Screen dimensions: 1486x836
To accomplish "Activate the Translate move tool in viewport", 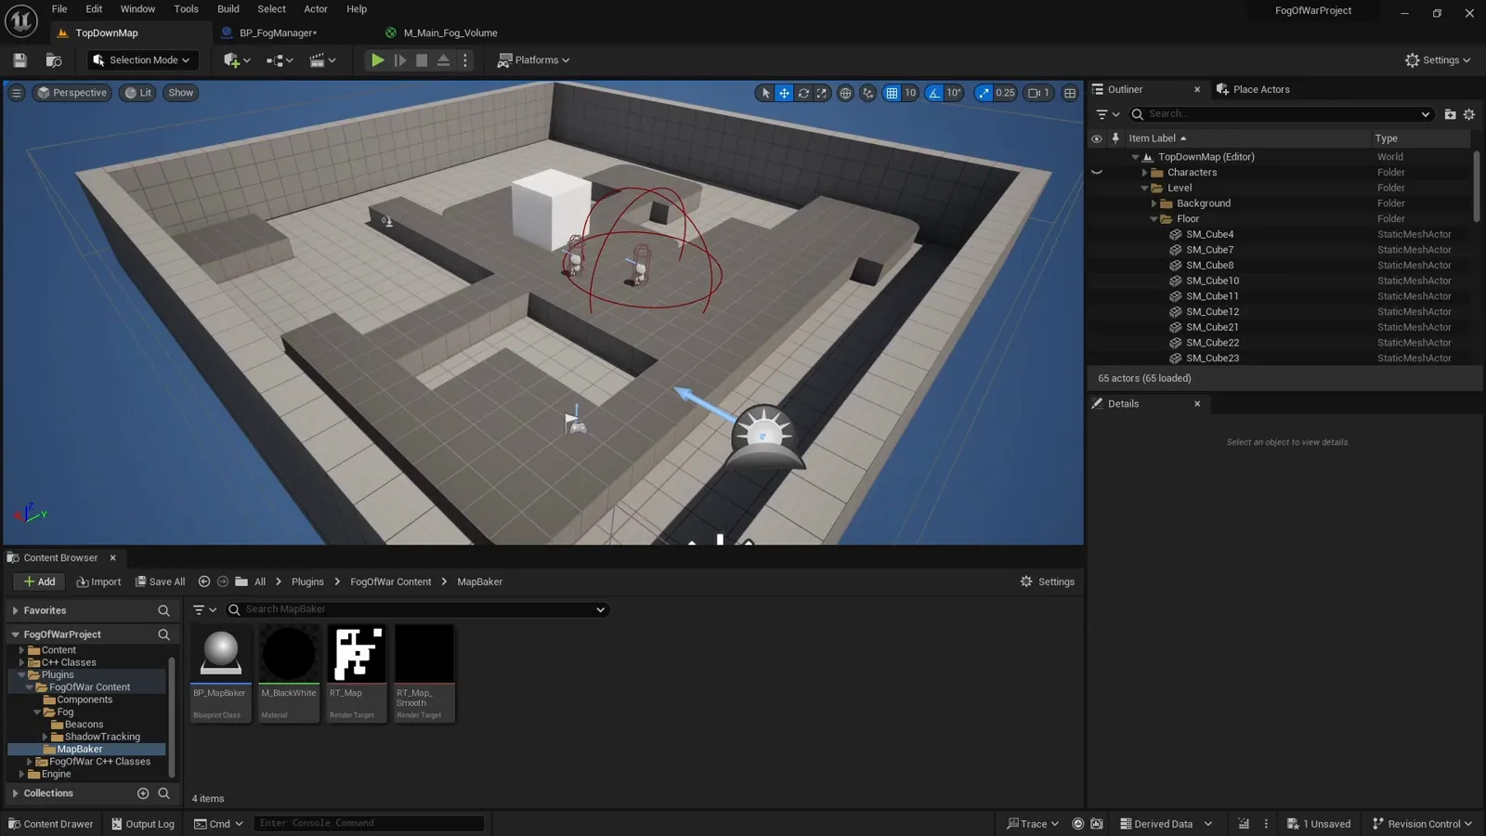I will (784, 93).
